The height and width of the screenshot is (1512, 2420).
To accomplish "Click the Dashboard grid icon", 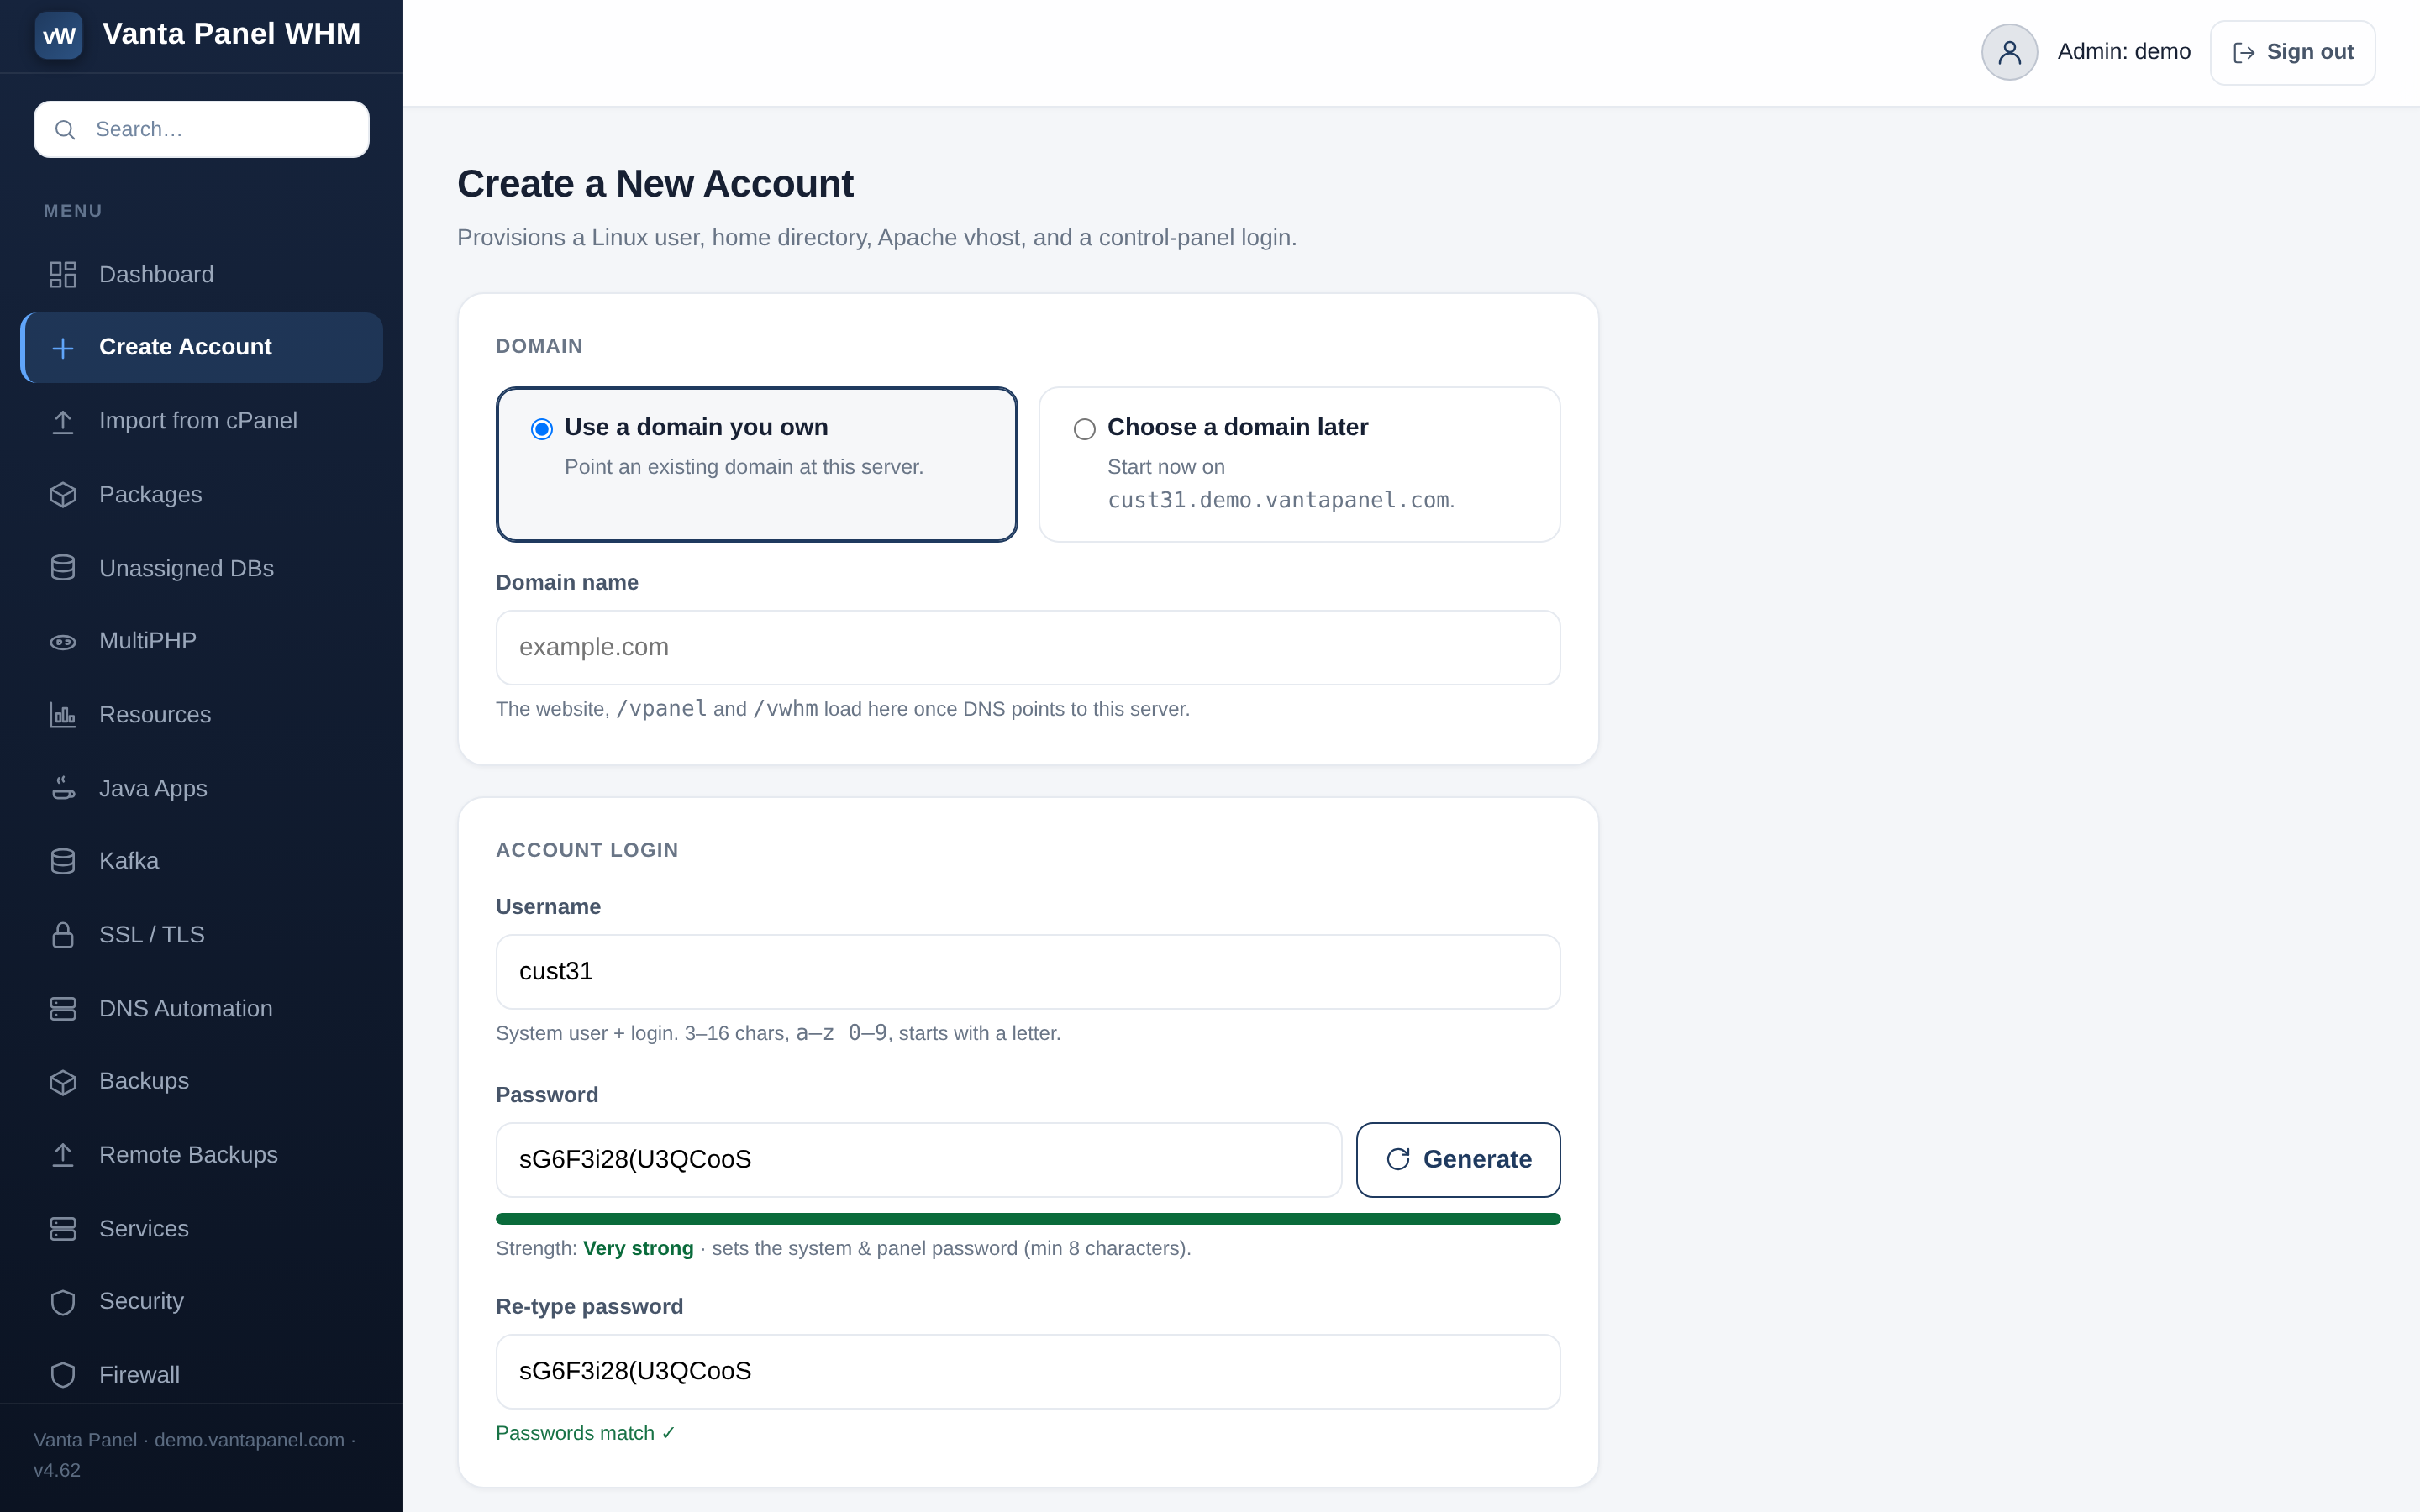I will (63, 275).
